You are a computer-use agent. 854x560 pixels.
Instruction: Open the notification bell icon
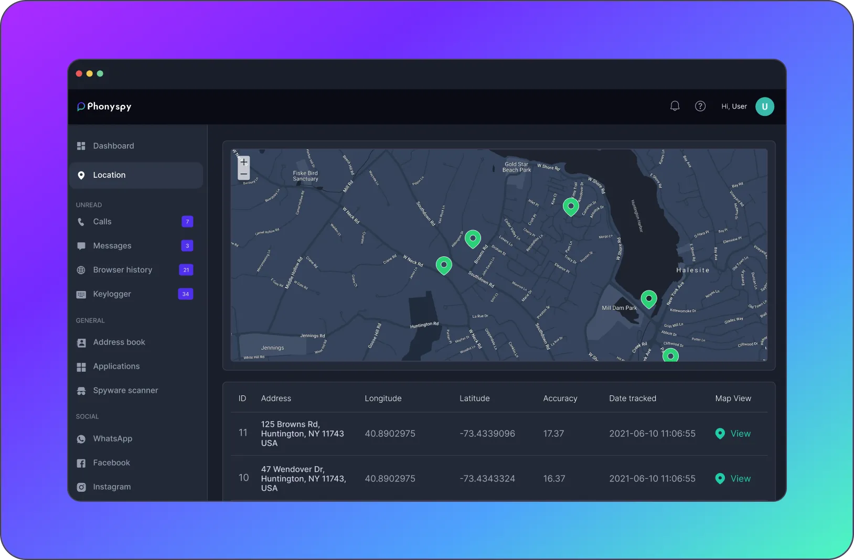pyautogui.click(x=675, y=106)
